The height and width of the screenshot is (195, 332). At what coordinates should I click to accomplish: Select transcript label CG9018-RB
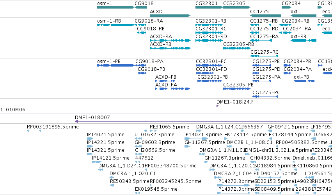151,29
